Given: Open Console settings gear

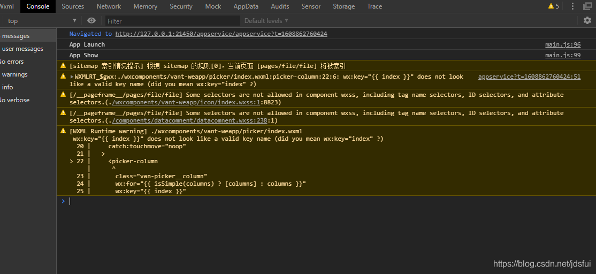Looking at the screenshot, I should [x=587, y=20].
